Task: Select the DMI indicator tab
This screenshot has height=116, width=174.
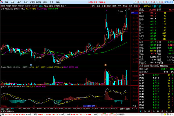Action: pyautogui.click(x=19, y=109)
